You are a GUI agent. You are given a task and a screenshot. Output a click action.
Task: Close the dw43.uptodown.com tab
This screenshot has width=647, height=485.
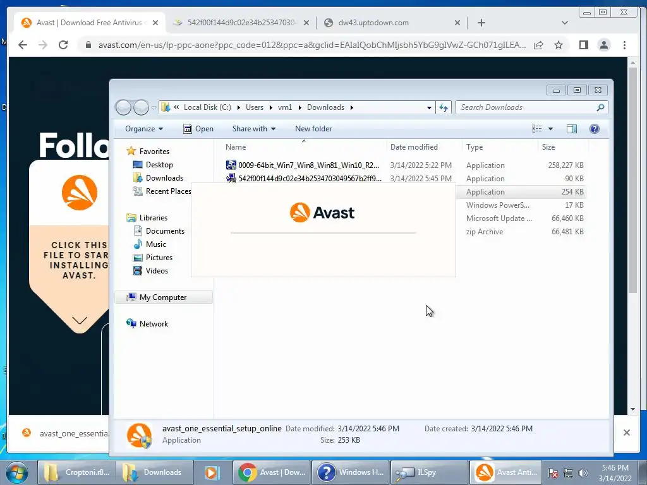coord(457,23)
